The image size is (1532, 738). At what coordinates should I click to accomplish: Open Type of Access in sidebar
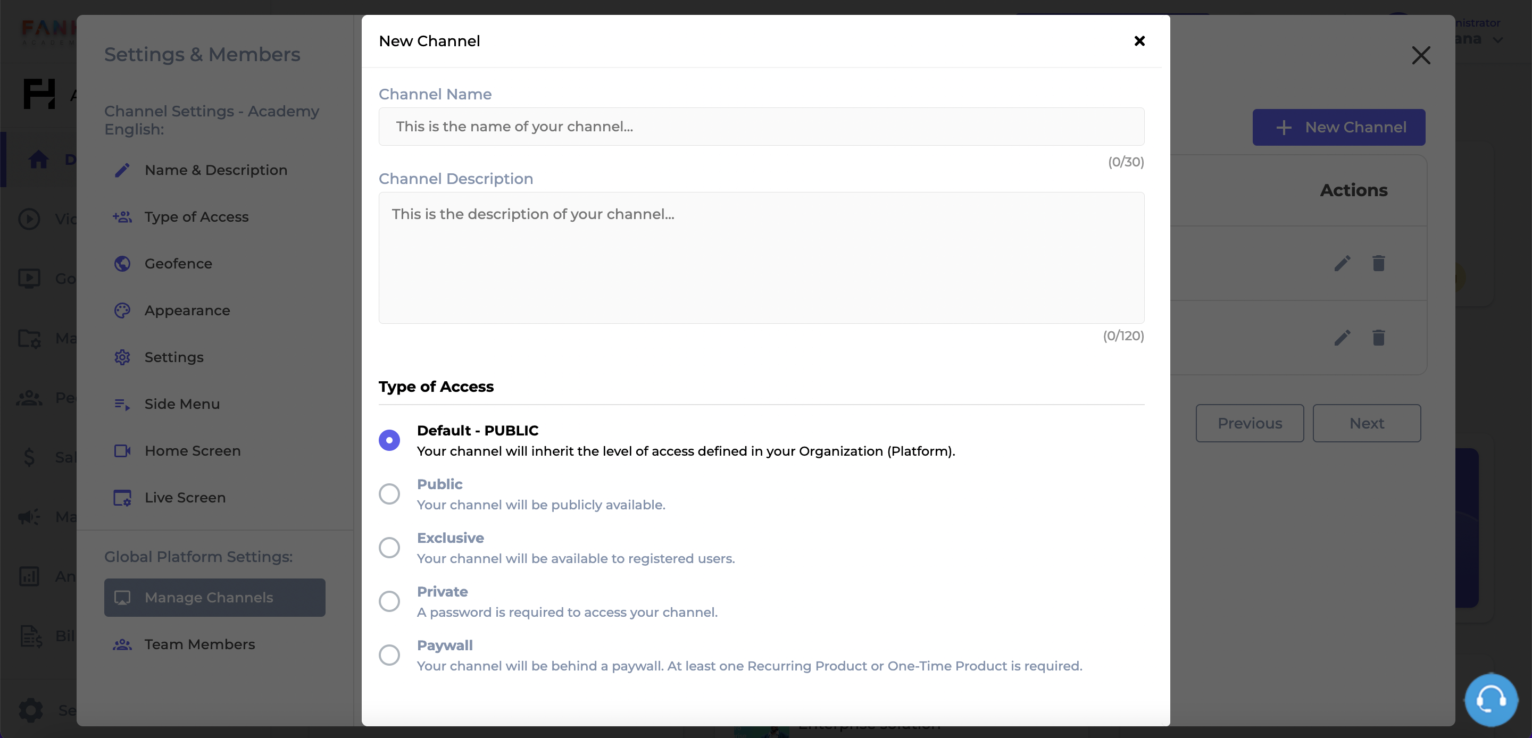(x=215, y=217)
